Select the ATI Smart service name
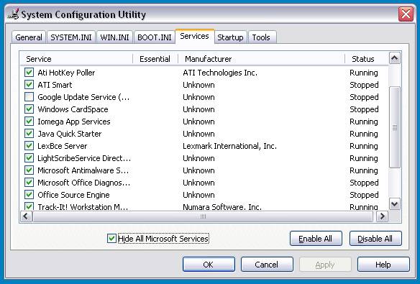The width and height of the screenshot is (420, 284). tap(55, 85)
